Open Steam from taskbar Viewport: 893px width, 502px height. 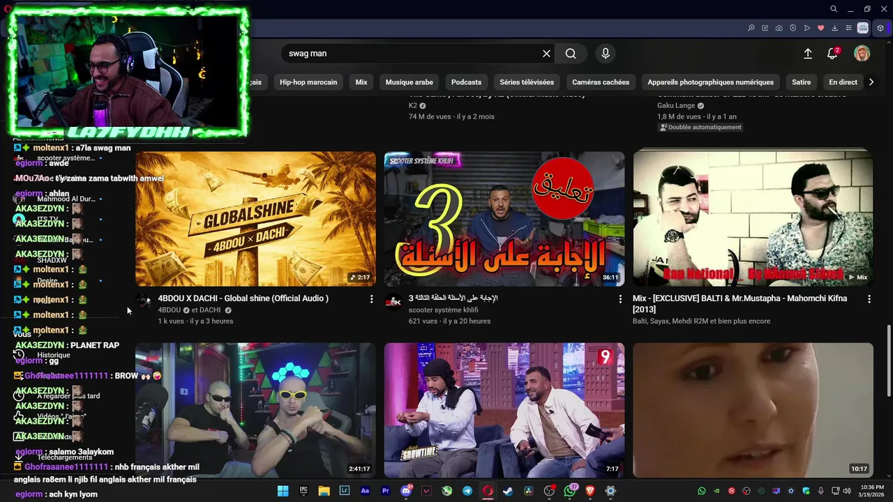tap(508, 491)
